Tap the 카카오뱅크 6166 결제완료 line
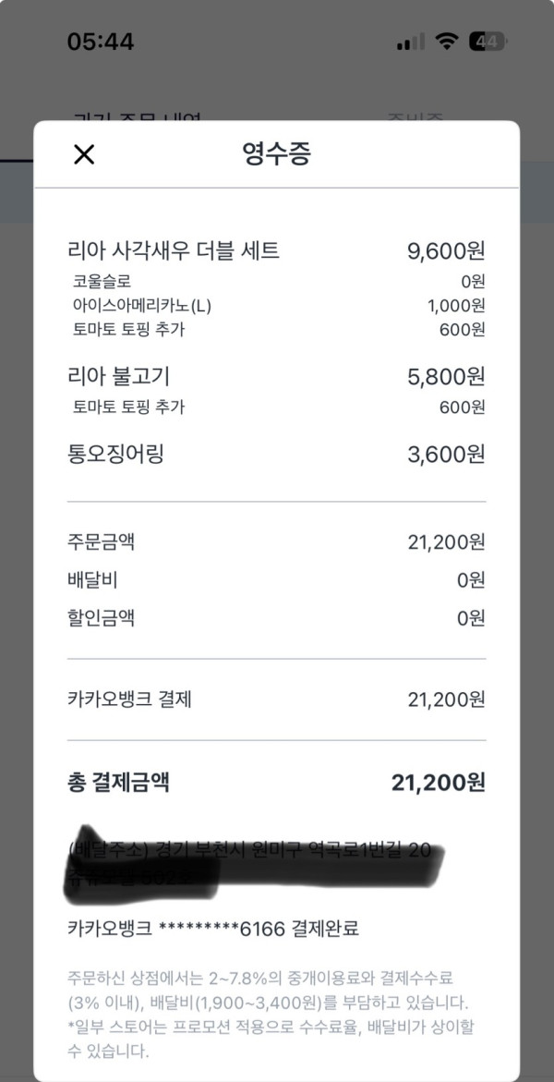 [x=213, y=929]
